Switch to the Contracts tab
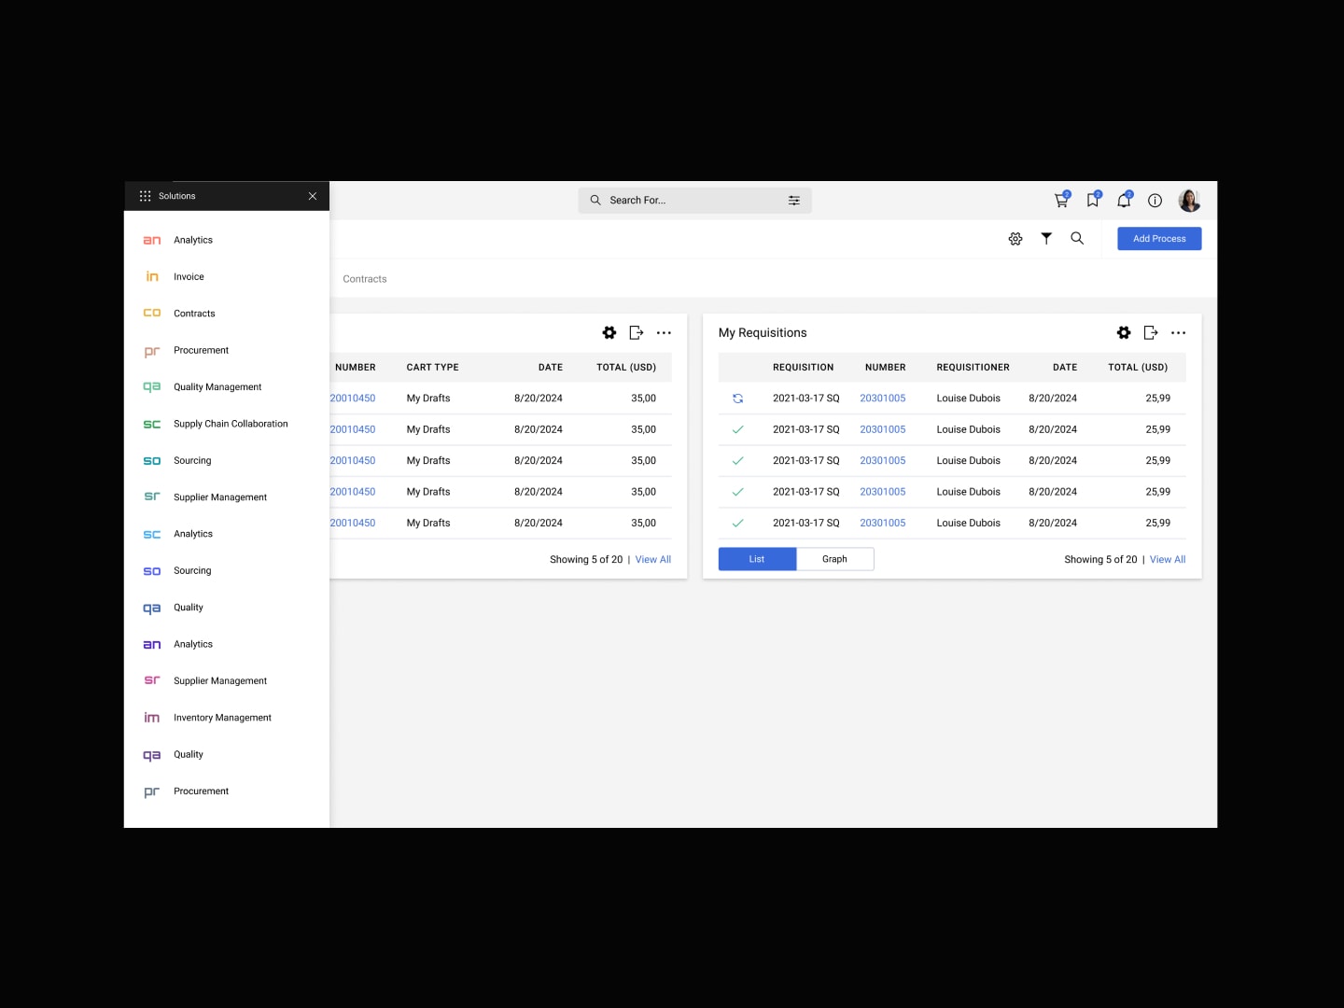 [x=364, y=279]
